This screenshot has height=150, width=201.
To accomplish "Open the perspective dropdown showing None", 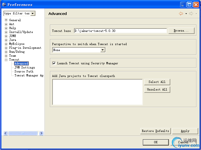I will coord(103,50).
